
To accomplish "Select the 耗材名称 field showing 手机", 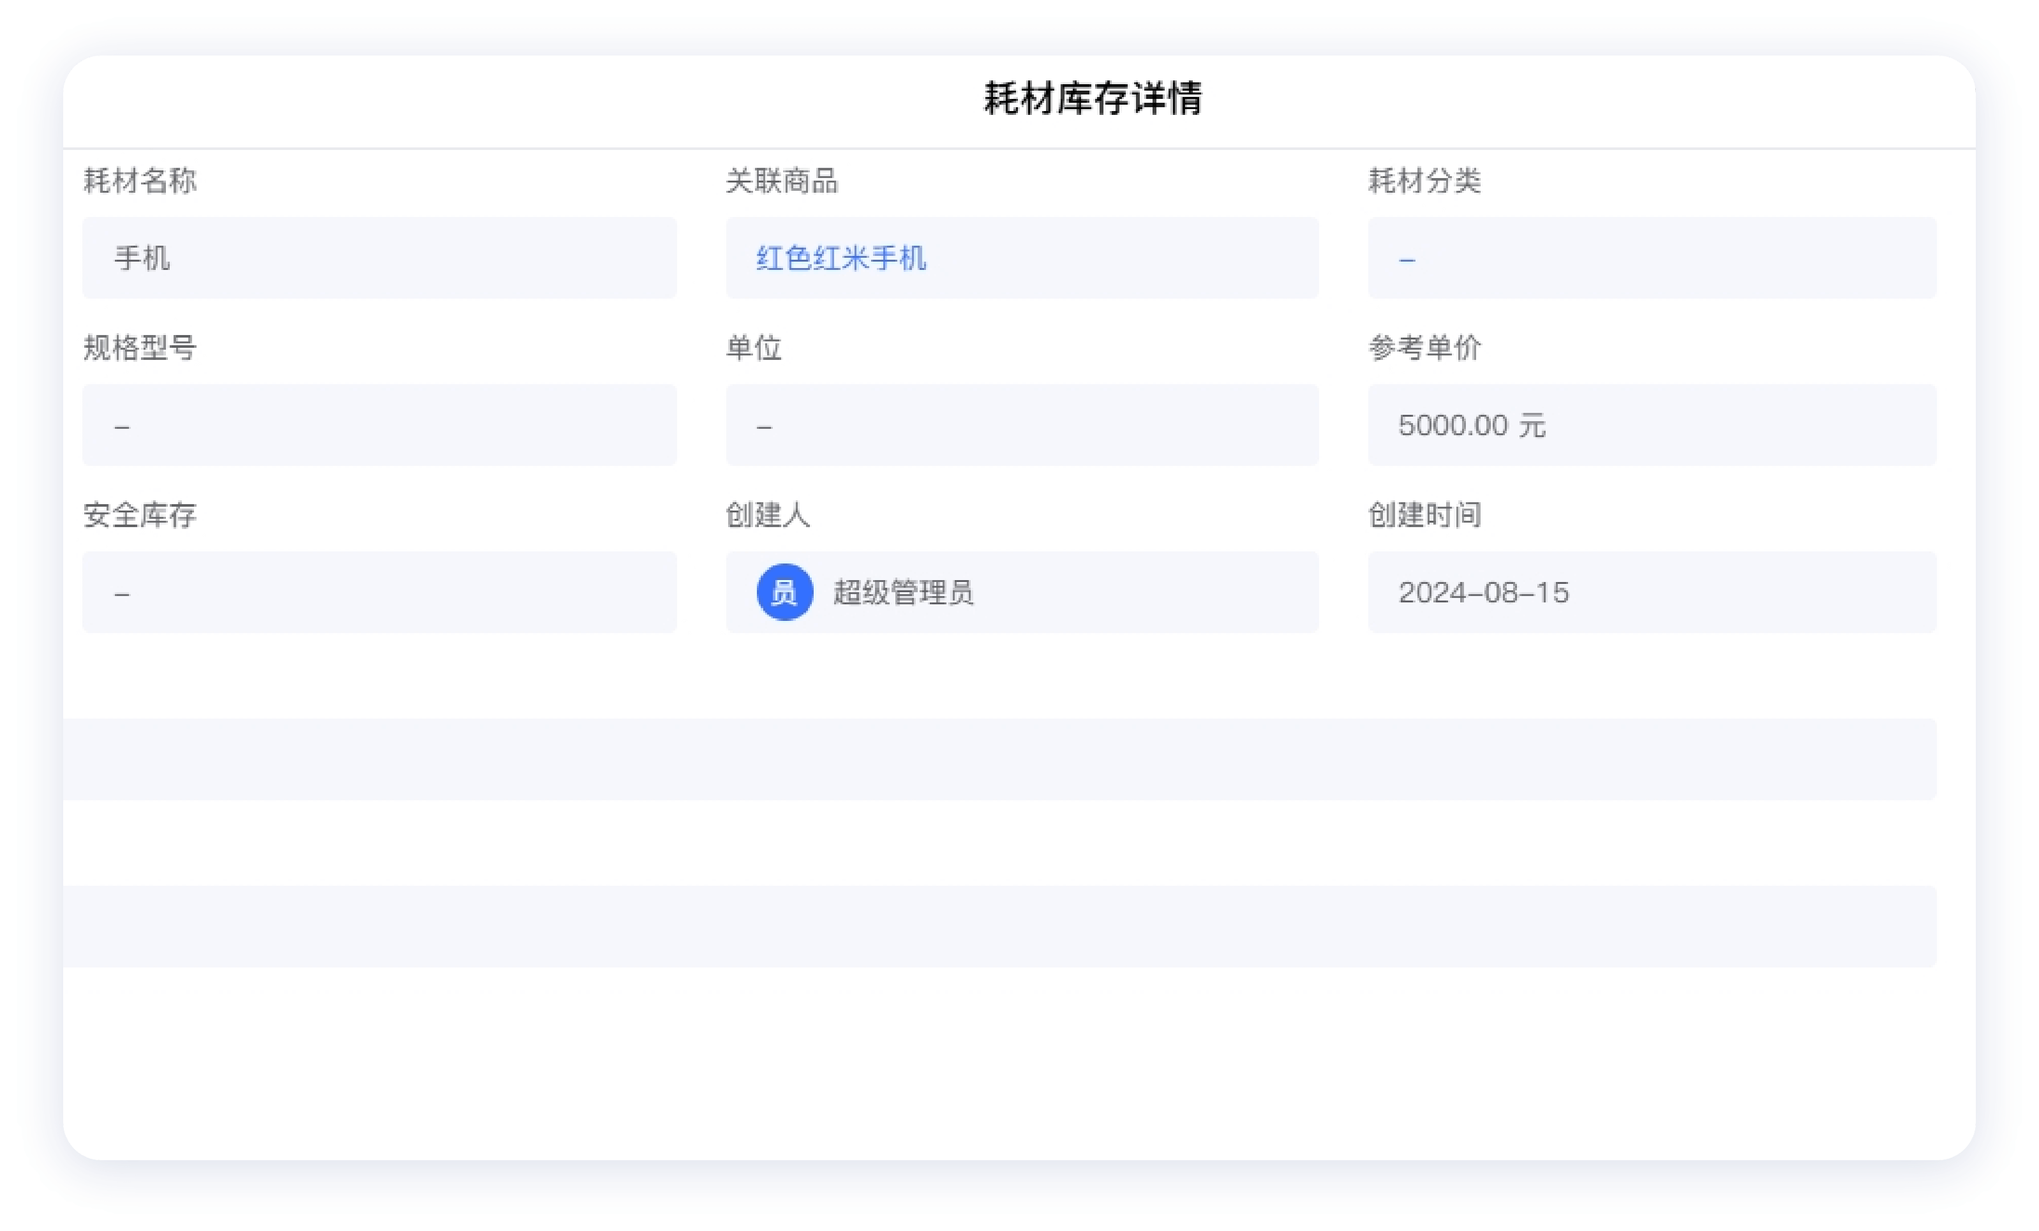I will (379, 258).
